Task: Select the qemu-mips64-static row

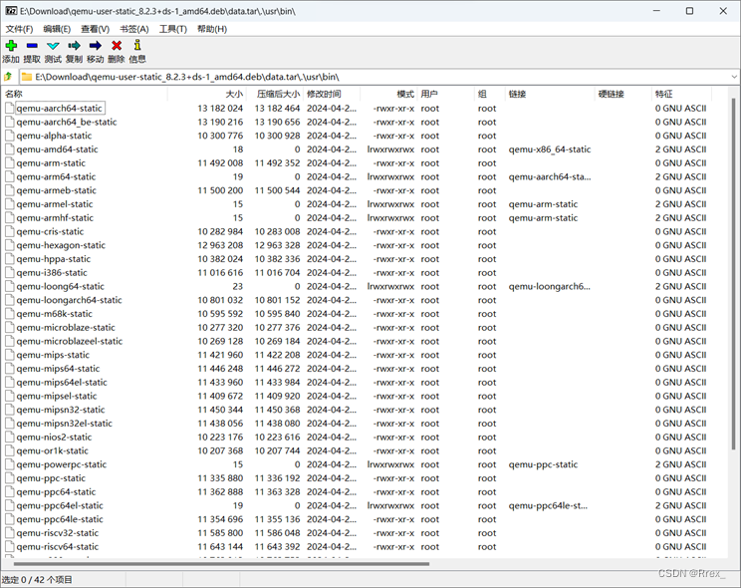Action: click(x=356, y=369)
